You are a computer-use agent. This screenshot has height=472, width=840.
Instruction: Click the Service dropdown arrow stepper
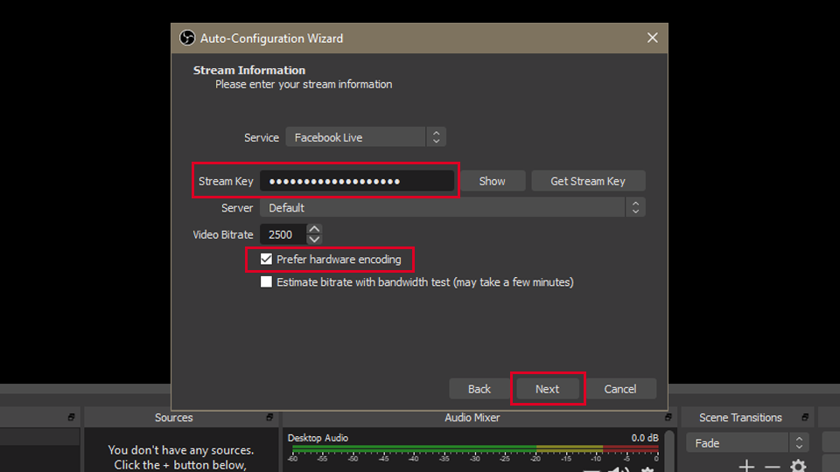pos(436,137)
